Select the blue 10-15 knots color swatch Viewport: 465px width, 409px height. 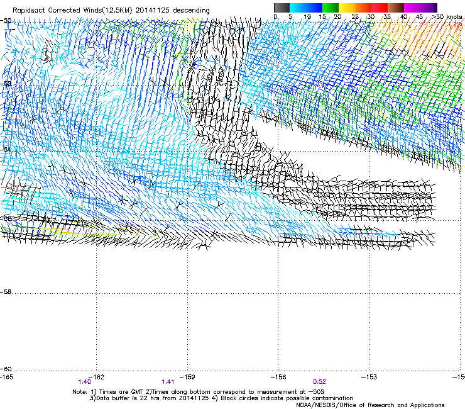click(x=314, y=8)
